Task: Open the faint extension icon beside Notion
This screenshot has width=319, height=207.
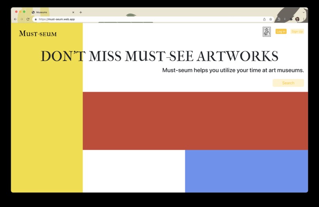Action: (x=285, y=19)
